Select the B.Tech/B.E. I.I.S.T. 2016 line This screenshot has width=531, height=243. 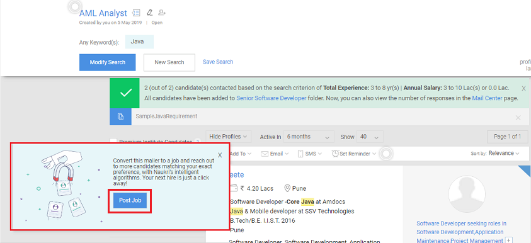click(x=263, y=221)
